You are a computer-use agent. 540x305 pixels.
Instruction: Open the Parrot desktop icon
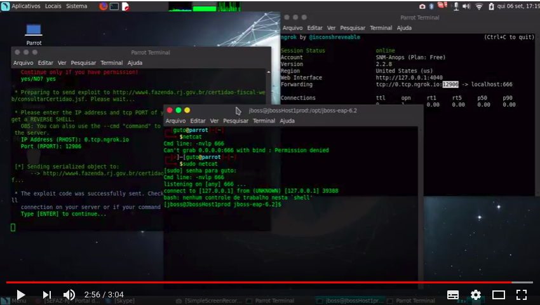[x=34, y=34]
